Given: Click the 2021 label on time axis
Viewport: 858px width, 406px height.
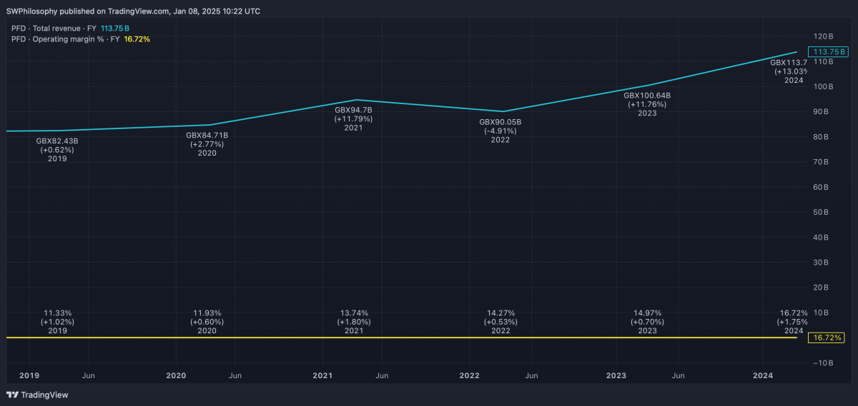Looking at the screenshot, I should (322, 375).
